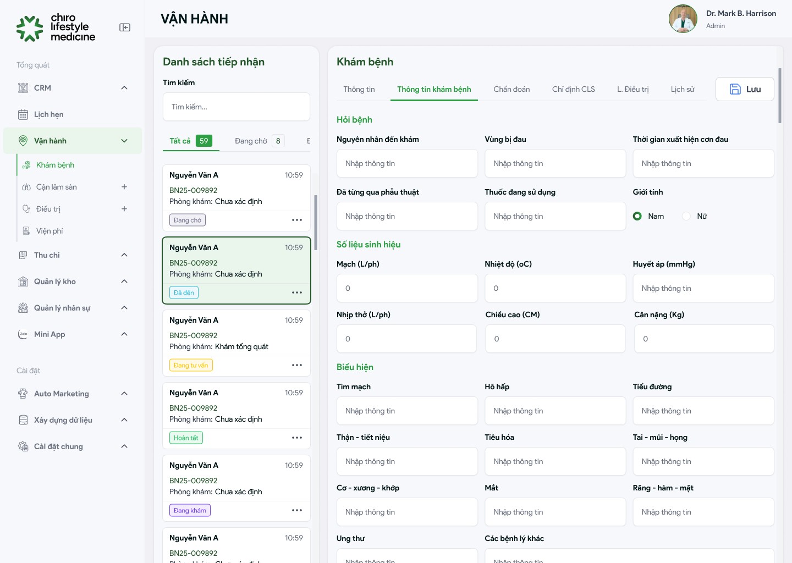This screenshot has height=563, width=792.
Task: Focus the Tiểu đường field
Action: click(703, 411)
